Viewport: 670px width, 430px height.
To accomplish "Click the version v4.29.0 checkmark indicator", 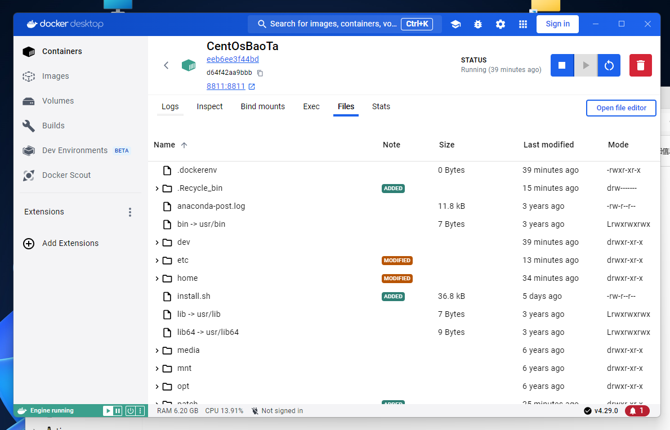I will point(601,411).
